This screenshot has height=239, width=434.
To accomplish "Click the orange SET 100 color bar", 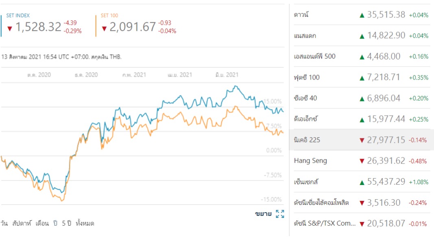I will pyautogui.click(x=96, y=26).
